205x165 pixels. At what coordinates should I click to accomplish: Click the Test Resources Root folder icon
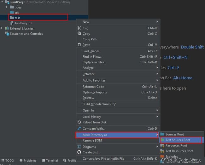pyautogui.click(x=162, y=151)
